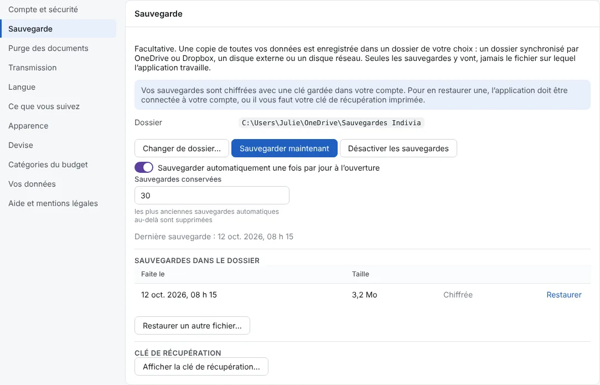600x385 pixels.
Task: Click the 'Dernière sauvegarde' status line
Action: 214,237
